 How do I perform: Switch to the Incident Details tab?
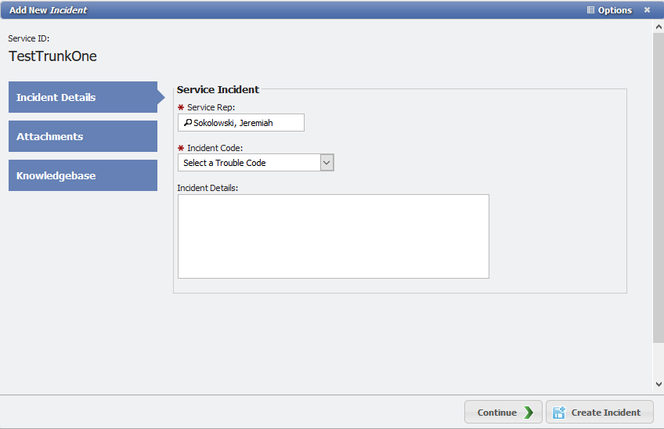pos(83,97)
